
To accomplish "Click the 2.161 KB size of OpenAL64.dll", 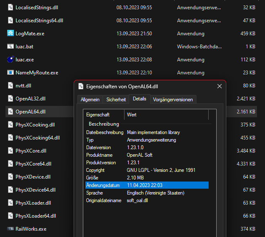I will tap(246, 112).
